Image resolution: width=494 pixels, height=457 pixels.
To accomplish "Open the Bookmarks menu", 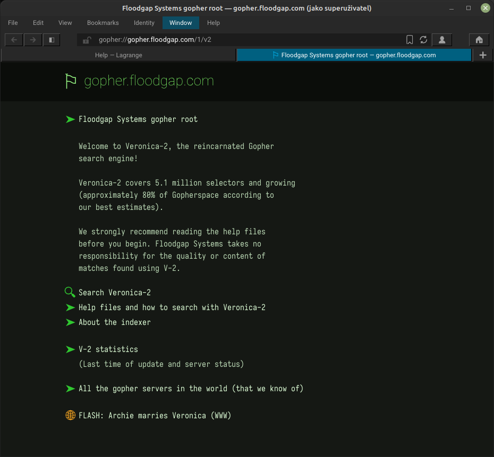I will coord(103,23).
